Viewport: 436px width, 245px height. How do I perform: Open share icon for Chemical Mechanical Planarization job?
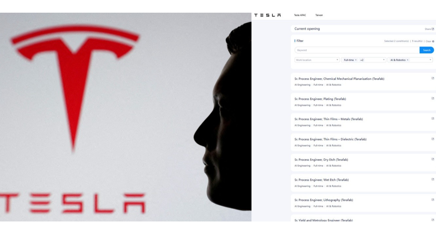tap(433, 78)
